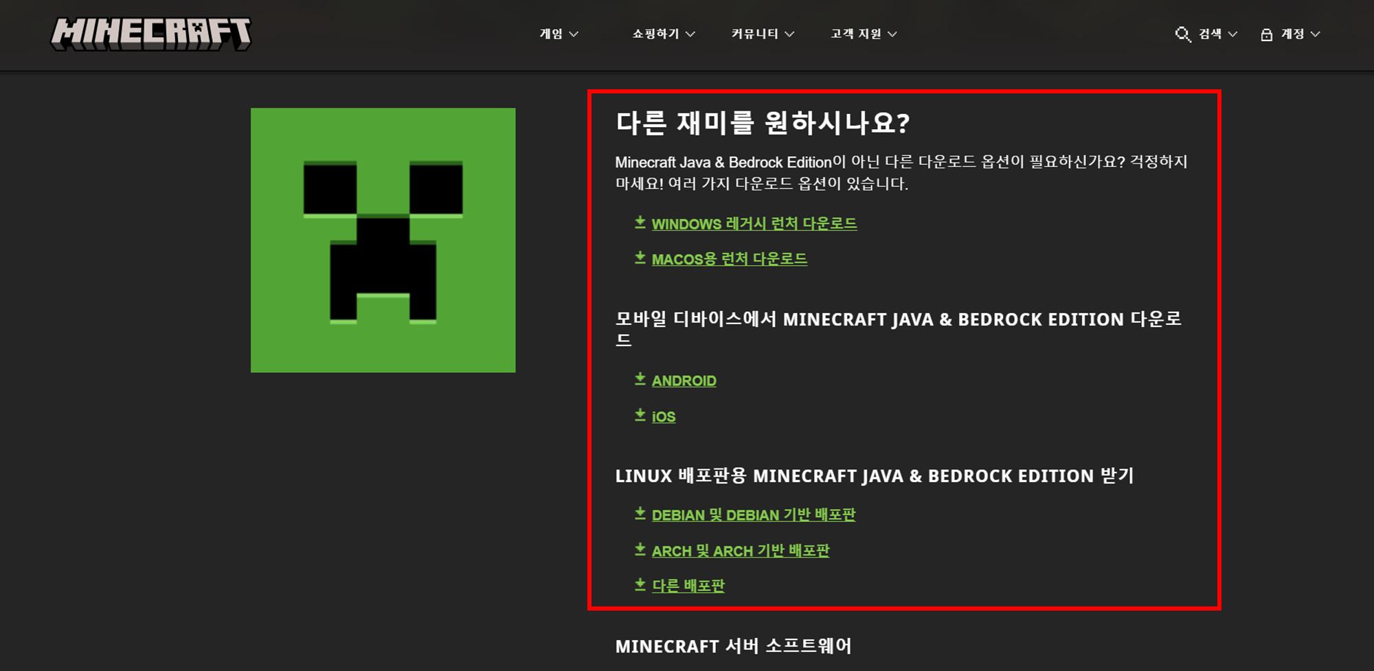
Task: Open the 쇼핑하기 navigation item
Action: tap(655, 34)
